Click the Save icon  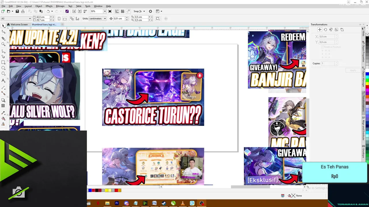[x=17, y=11]
